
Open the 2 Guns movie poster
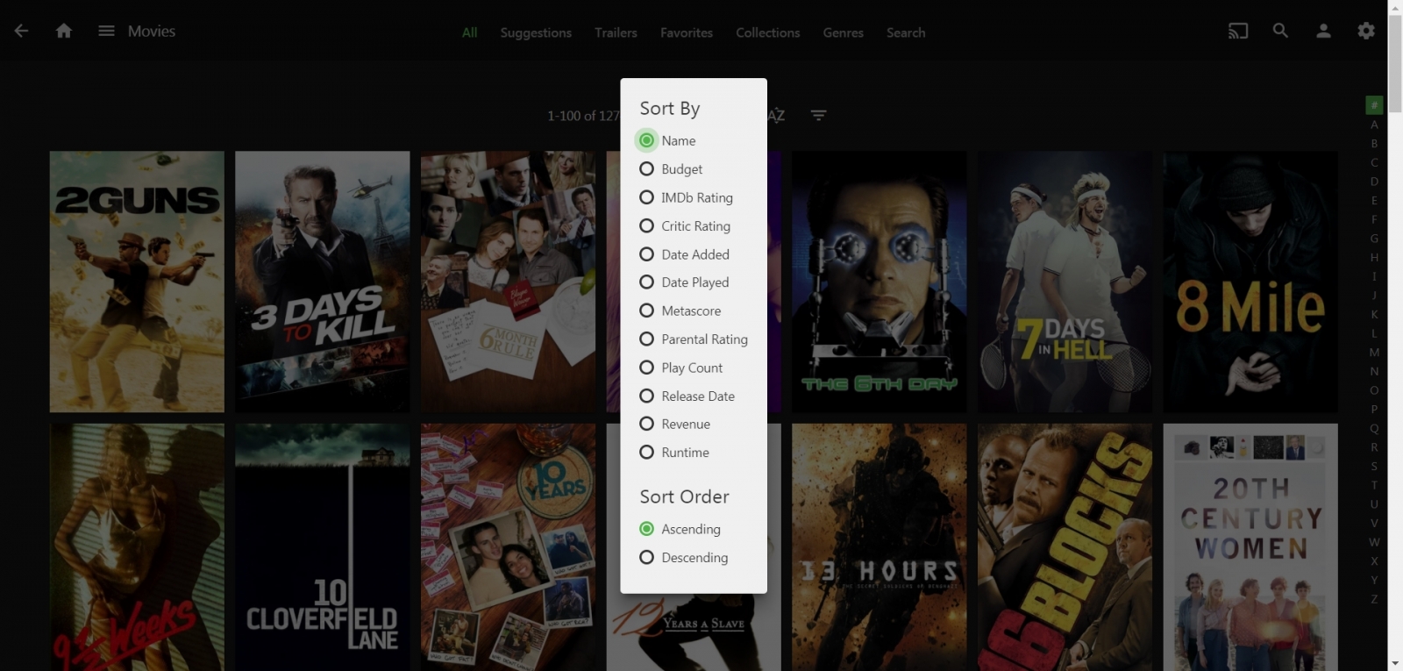pos(137,282)
